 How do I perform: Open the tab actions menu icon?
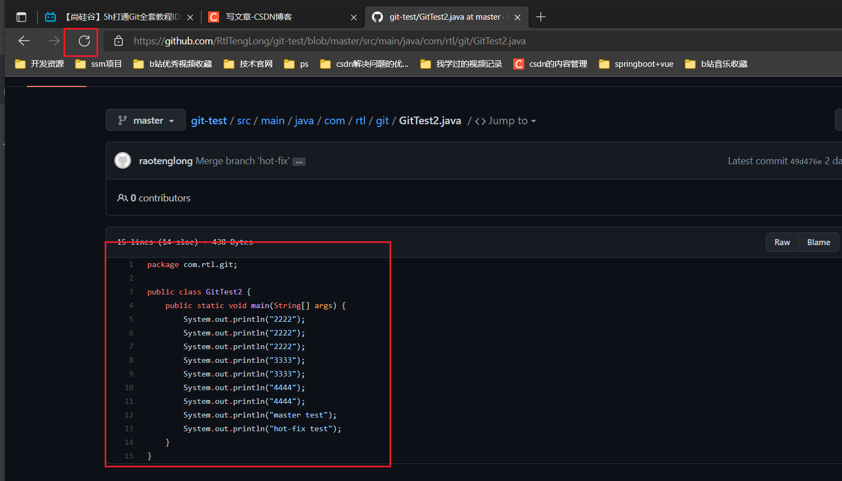point(21,17)
